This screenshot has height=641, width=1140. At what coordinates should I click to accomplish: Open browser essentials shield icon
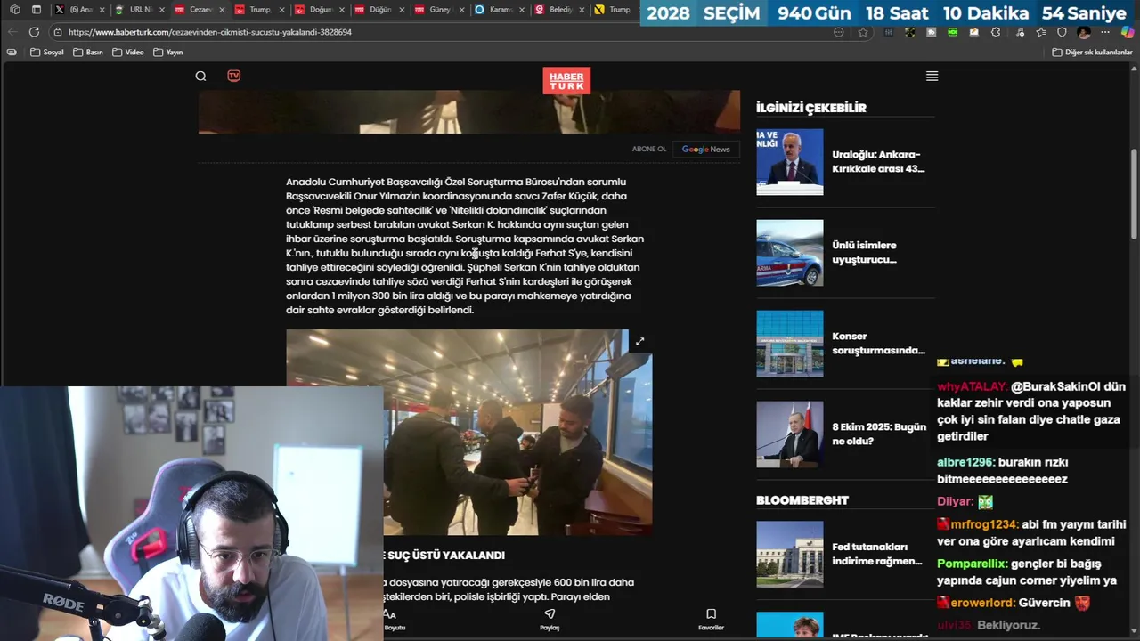(1062, 32)
